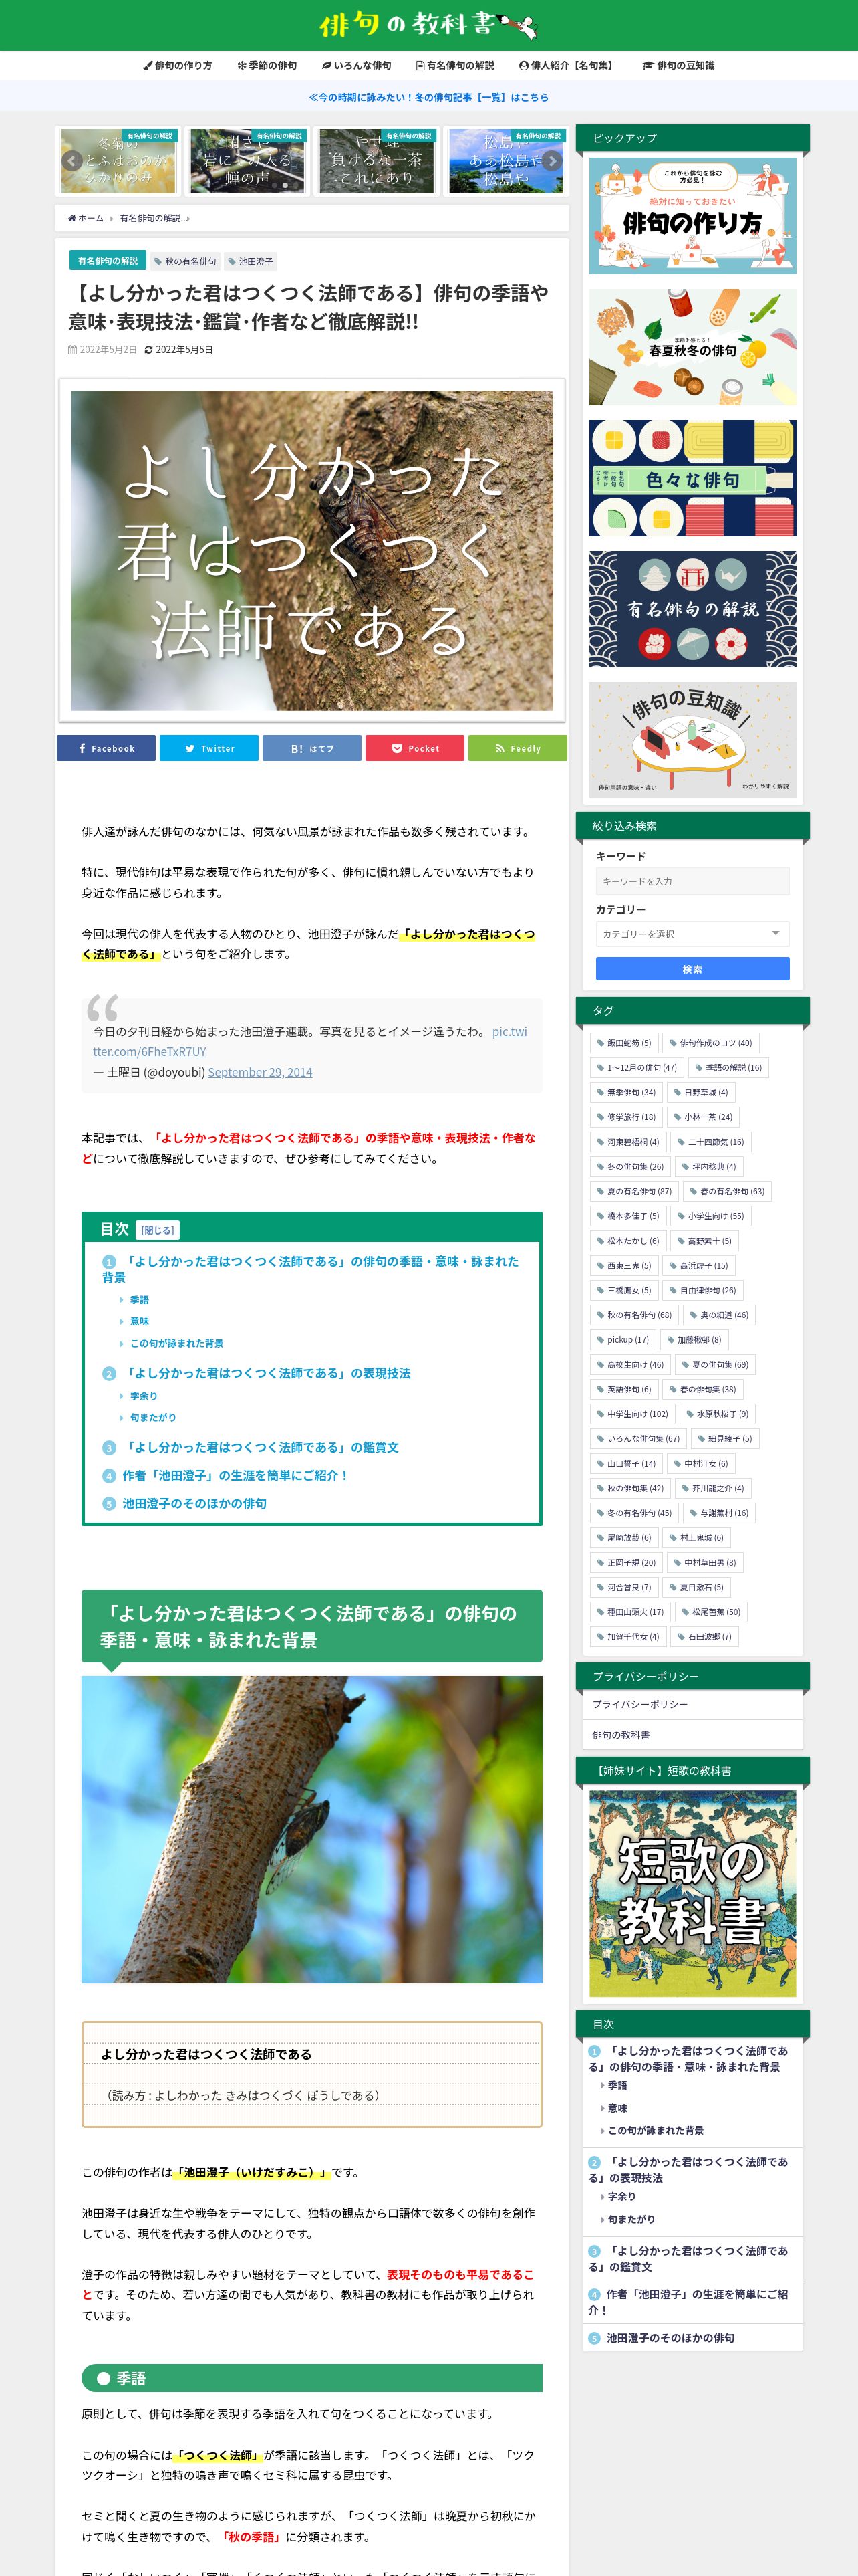This screenshot has width=858, height=2576.
Task: Select the 正岡子規 (20) tag
Action: point(626,1562)
